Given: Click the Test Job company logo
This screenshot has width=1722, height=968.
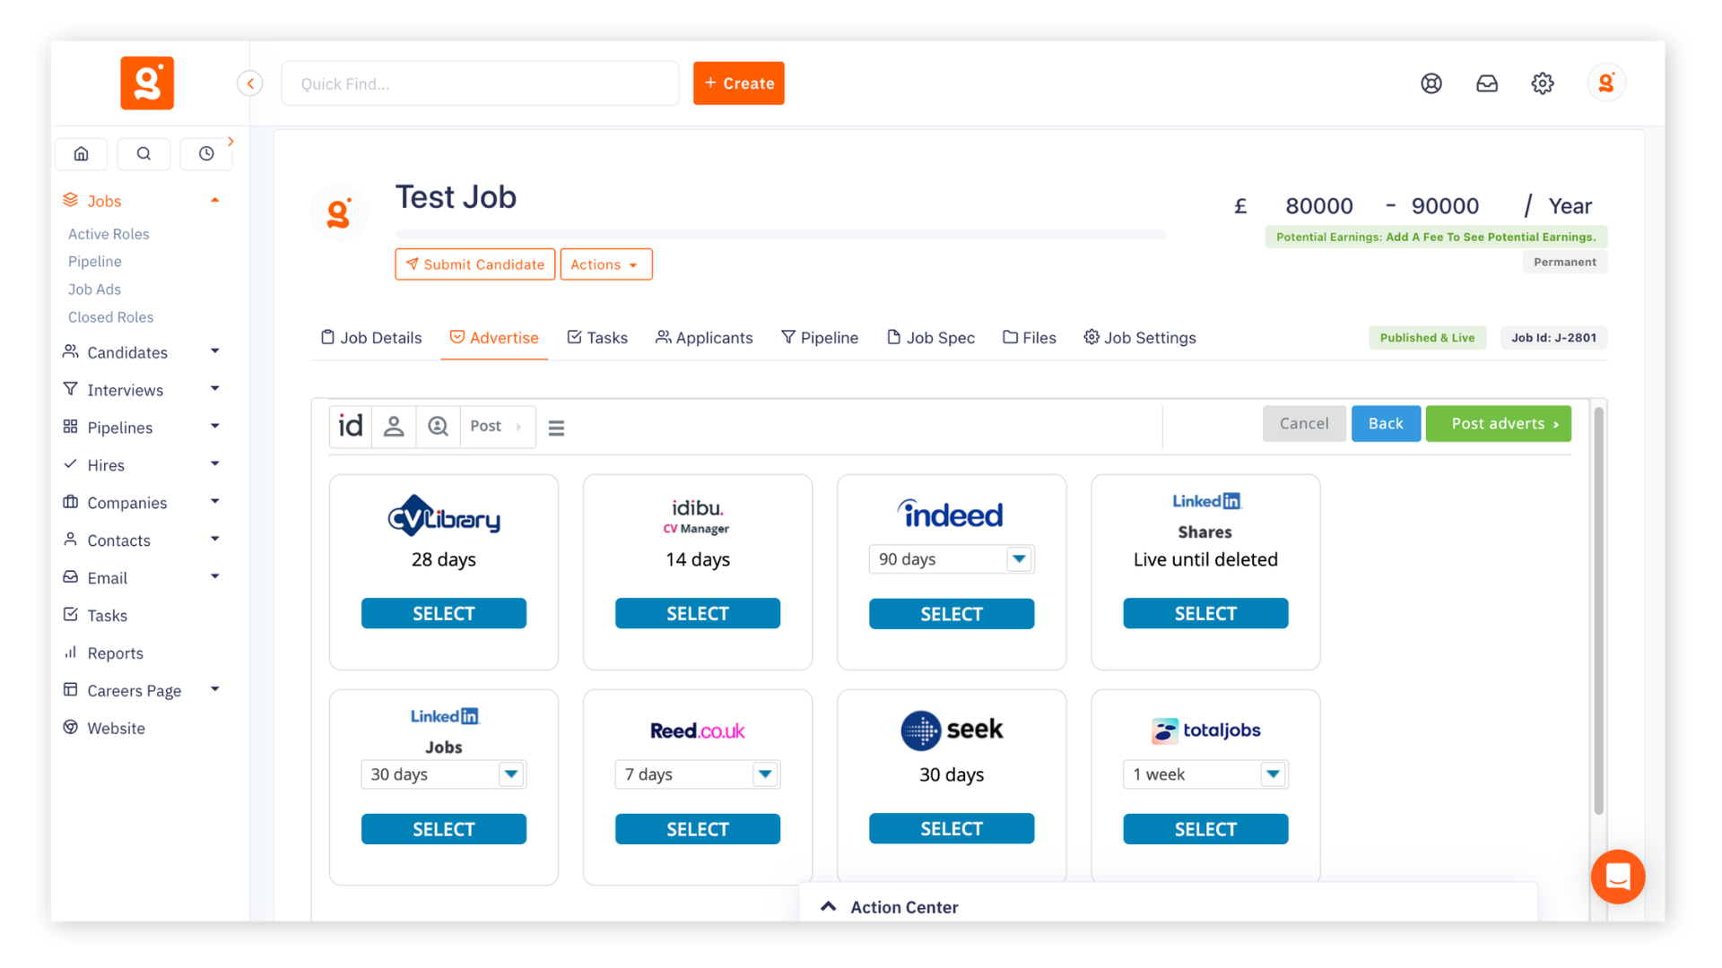Looking at the screenshot, I should point(339,213).
